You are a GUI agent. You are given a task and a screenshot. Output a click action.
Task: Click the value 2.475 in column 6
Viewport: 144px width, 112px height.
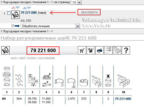(71, 99)
